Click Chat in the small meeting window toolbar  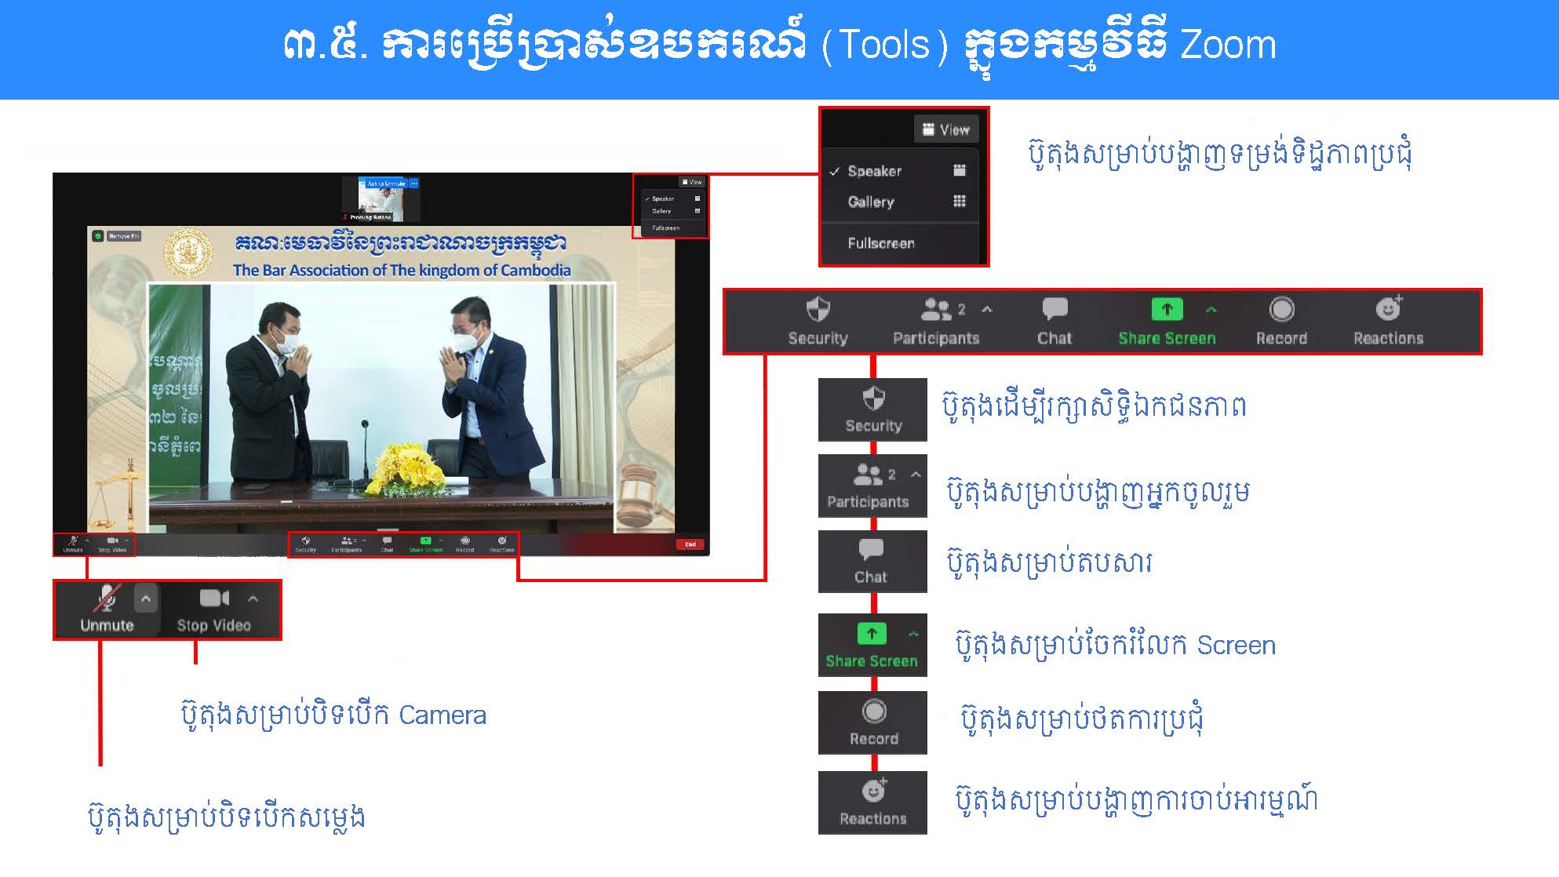387,544
